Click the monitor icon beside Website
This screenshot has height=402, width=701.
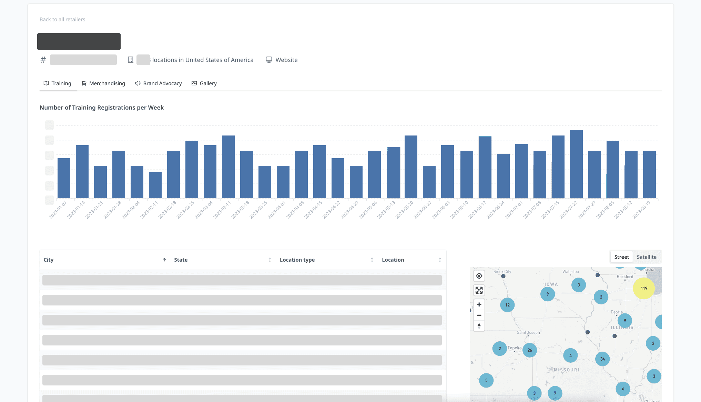[x=269, y=59]
